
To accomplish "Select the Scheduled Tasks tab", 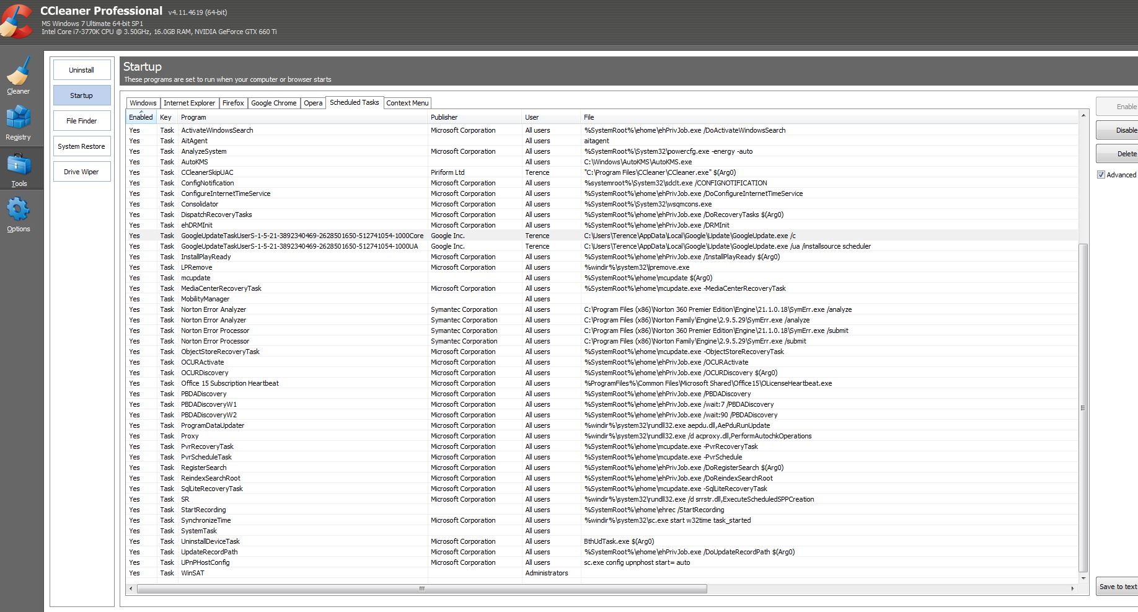I will (x=354, y=102).
